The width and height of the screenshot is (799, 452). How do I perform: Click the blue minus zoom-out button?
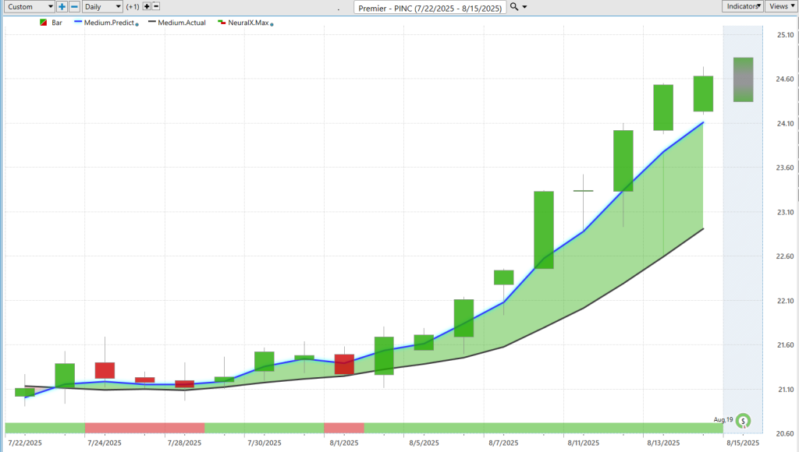[x=74, y=6]
